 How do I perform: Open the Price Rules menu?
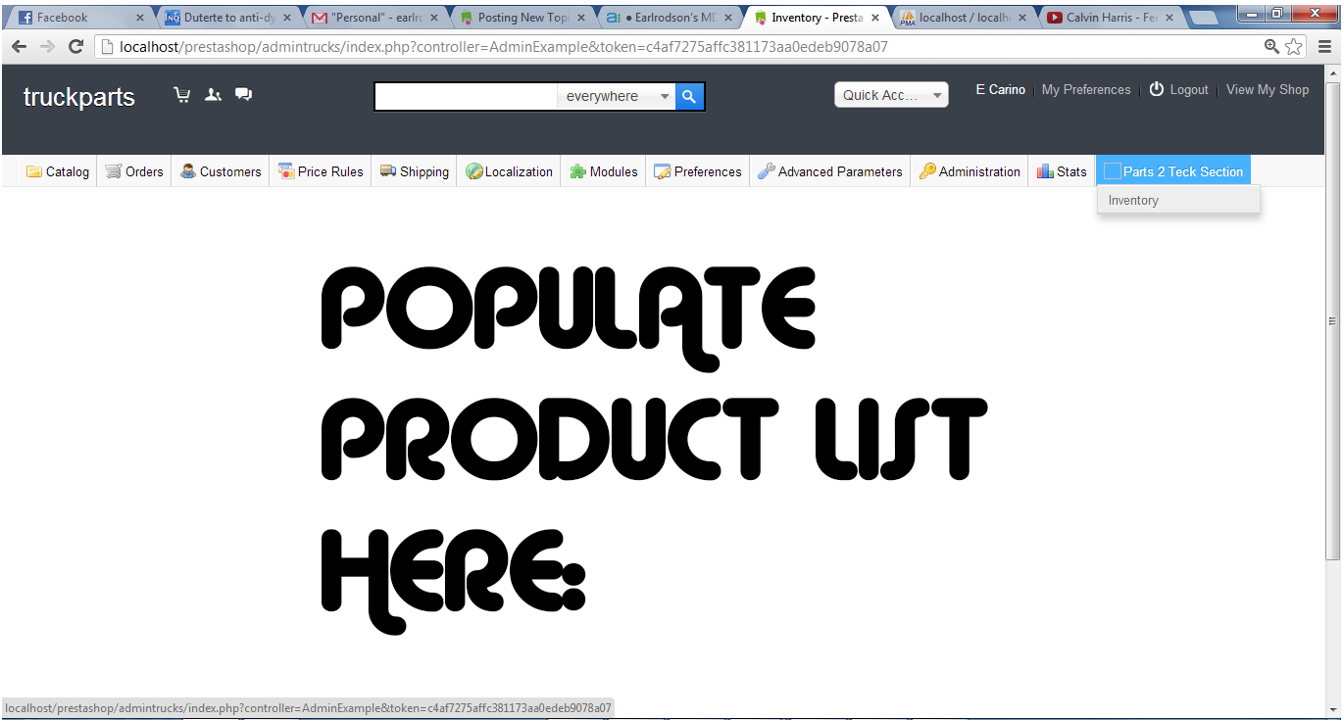tap(321, 171)
